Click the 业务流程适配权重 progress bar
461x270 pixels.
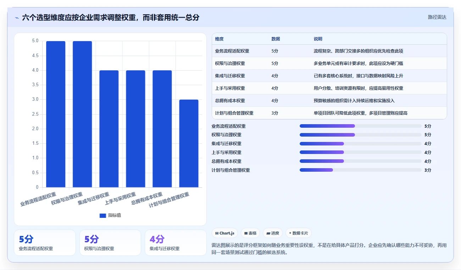[x=361, y=126]
